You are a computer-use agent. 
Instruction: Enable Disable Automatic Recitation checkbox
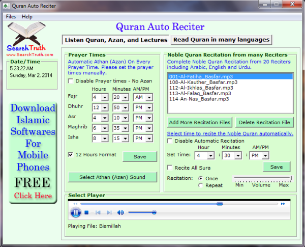[x=170, y=141]
